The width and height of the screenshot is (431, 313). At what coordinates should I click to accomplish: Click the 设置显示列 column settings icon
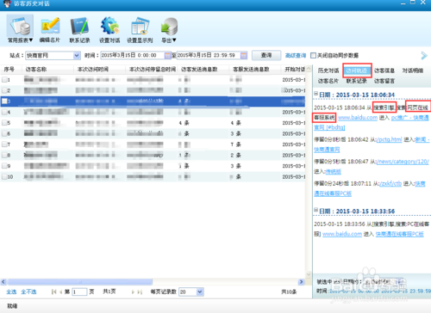(140, 30)
